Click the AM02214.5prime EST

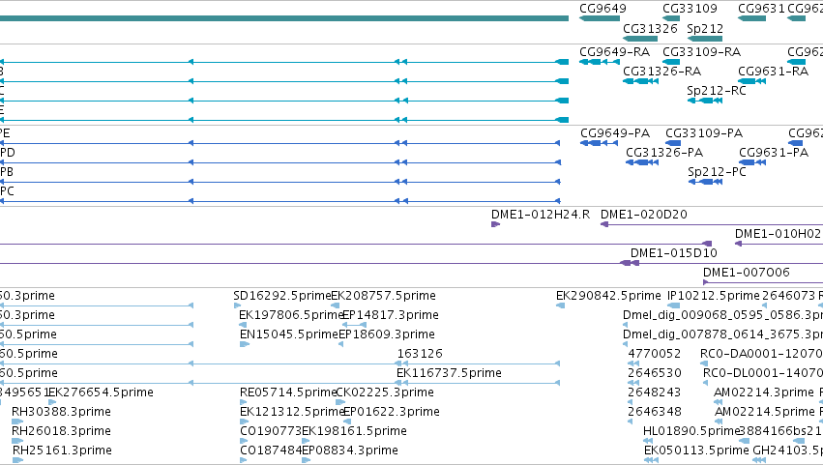click(718, 421)
